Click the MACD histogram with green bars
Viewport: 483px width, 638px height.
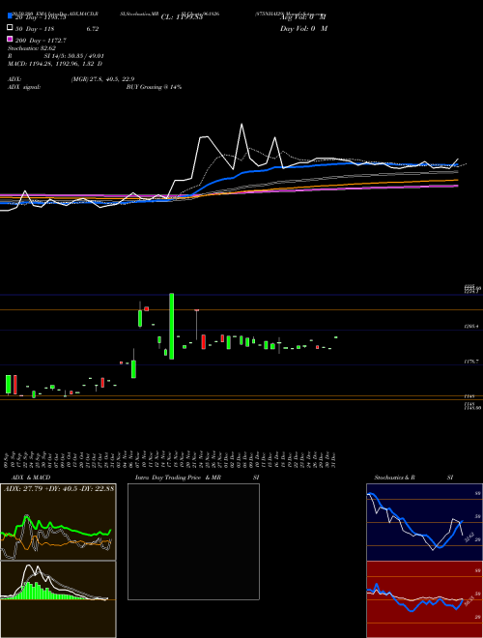pyautogui.click(x=58, y=599)
